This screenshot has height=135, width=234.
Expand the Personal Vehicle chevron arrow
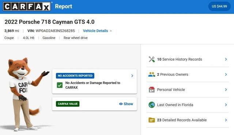pos(226,90)
